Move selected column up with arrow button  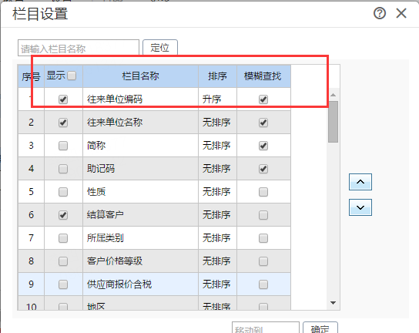[360, 182]
